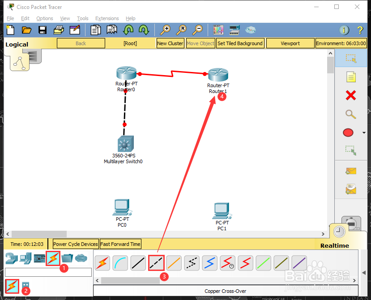Switch to the Logical workspace tab
Screen dimensions: 371x300
[x=17, y=44]
